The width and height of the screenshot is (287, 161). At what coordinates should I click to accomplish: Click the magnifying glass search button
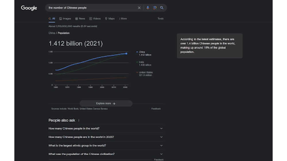tap(162, 8)
